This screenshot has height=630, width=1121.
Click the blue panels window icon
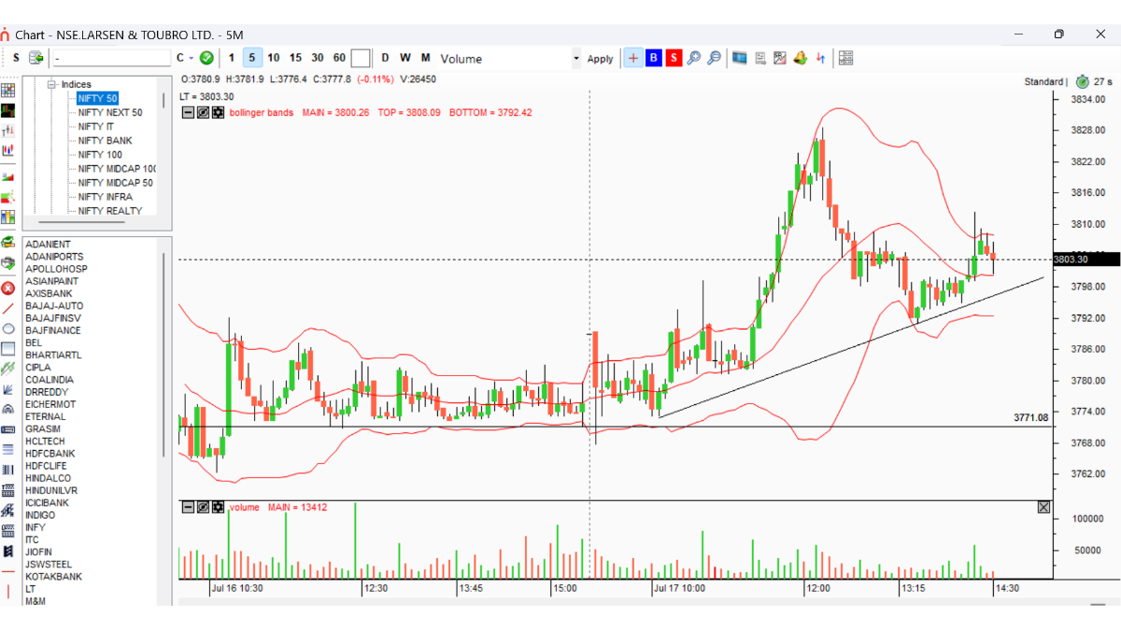point(740,58)
